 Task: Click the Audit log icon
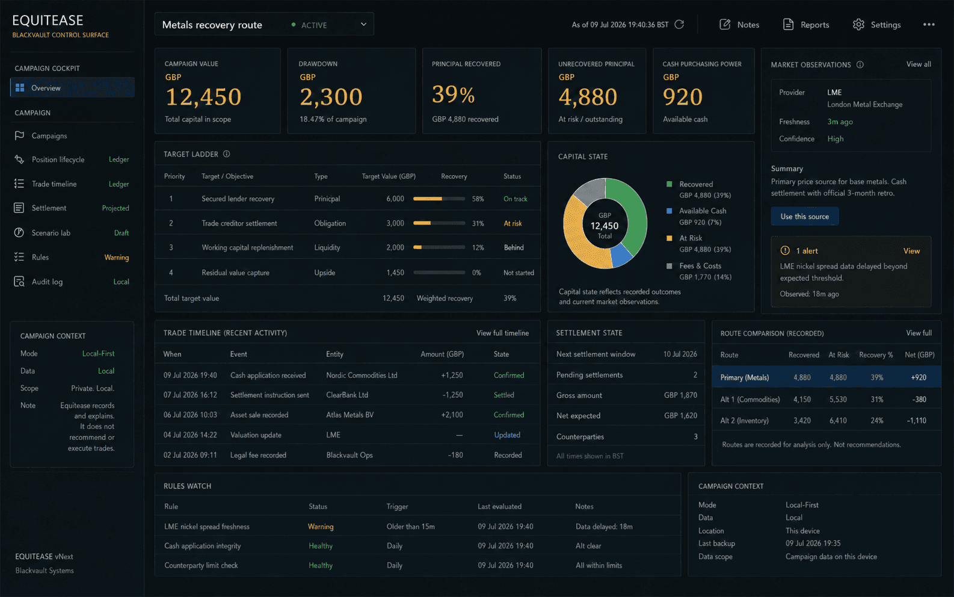tap(19, 282)
